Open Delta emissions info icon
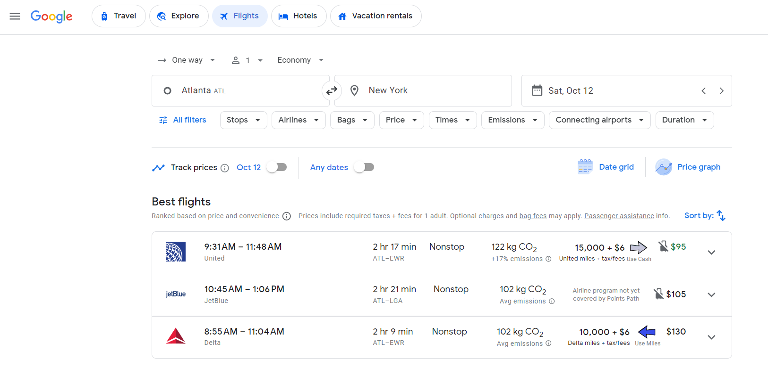 (548, 343)
